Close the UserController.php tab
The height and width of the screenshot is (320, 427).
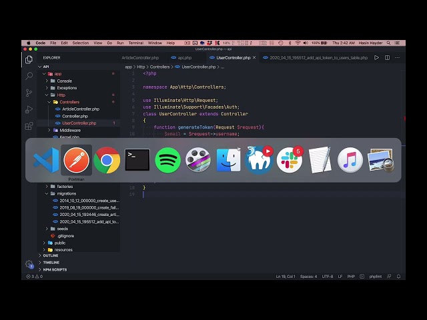(x=254, y=58)
